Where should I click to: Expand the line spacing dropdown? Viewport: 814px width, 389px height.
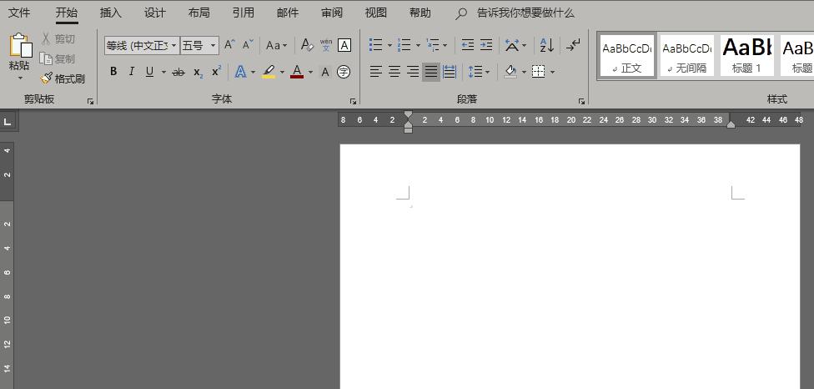(488, 72)
